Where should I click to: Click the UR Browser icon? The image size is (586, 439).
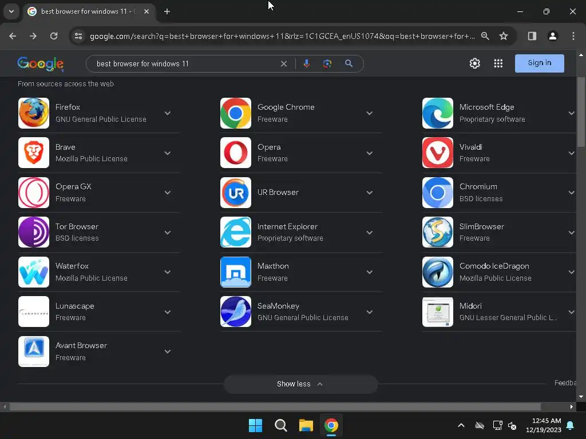coord(235,193)
